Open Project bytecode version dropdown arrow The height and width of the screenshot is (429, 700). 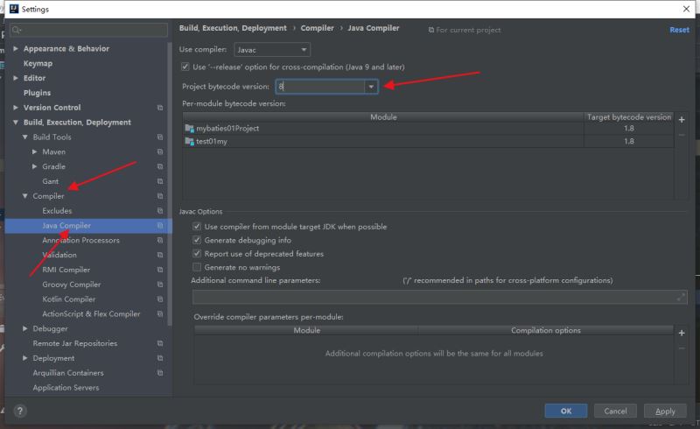point(371,87)
